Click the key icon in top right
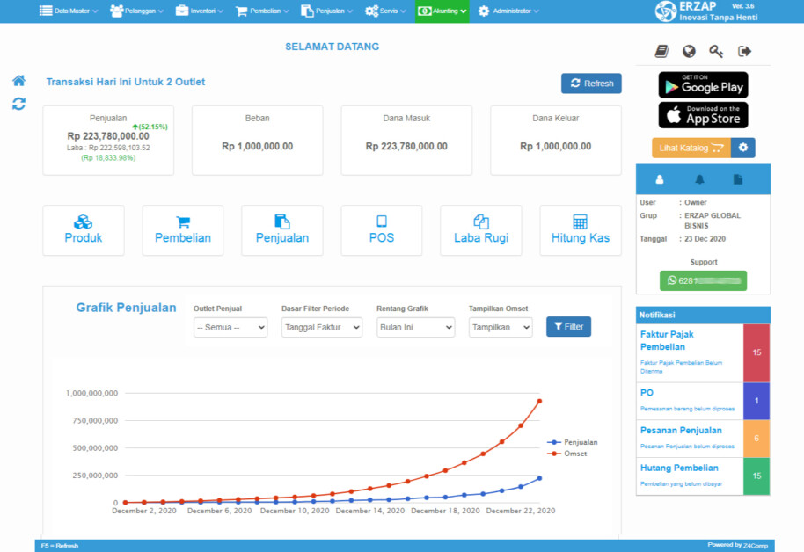This screenshot has height=552, width=804. [x=717, y=52]
